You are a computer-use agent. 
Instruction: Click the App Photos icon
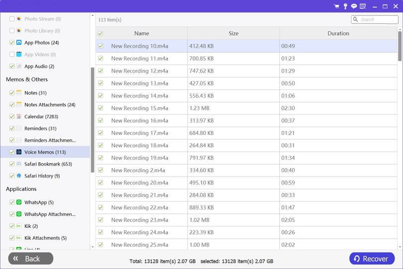point(19,43)
